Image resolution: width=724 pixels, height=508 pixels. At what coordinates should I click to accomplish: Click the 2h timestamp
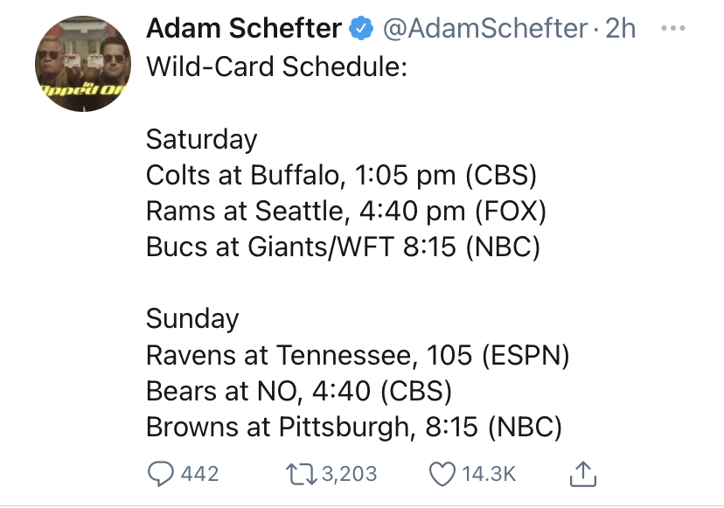coord(620,29)
